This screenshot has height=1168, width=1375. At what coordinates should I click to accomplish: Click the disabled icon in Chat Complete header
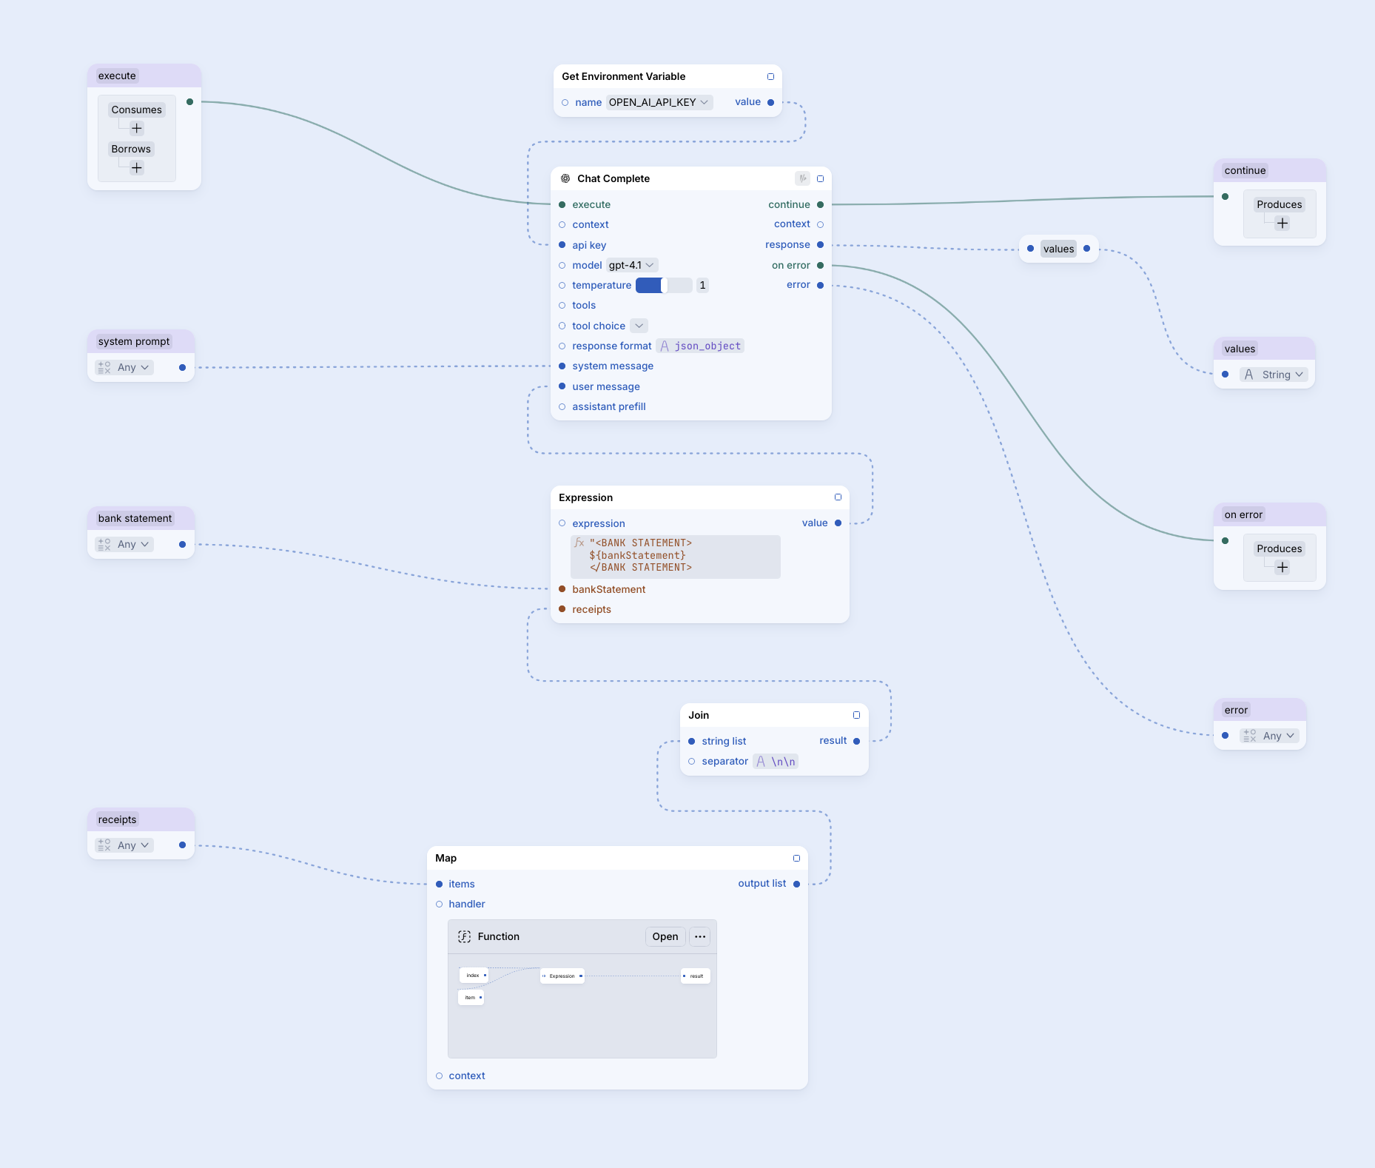pyautogui.click(x=802, y=178)
